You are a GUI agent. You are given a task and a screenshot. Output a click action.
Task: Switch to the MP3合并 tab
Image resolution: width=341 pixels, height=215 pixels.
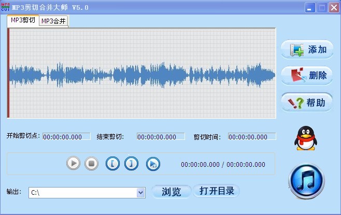pyautogui.click(x=53, y=21)
